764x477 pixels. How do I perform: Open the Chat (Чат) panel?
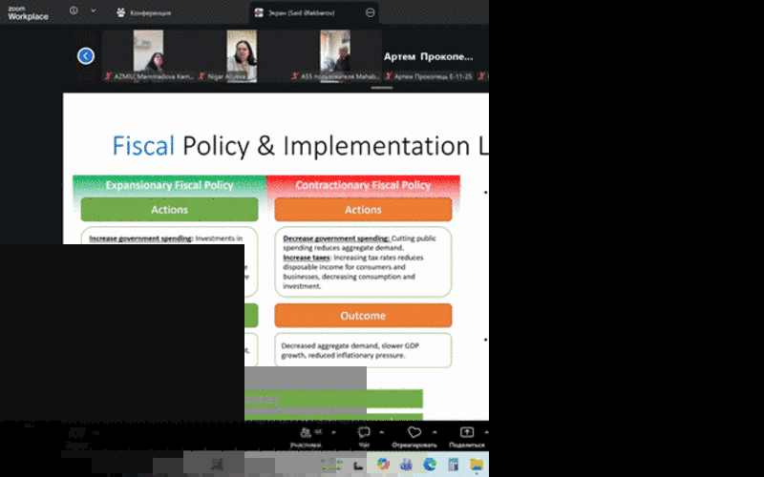[364, 433]
